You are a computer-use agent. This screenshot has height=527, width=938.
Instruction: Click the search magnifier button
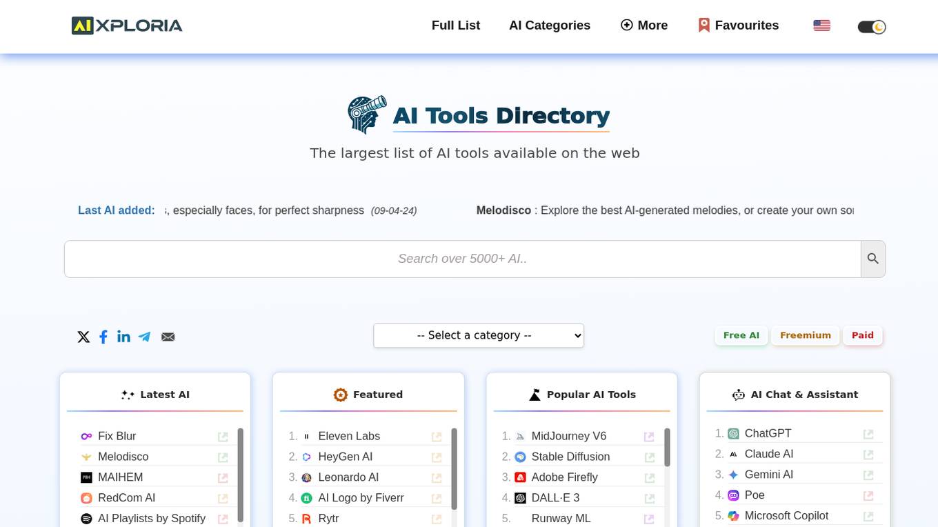click(x=873, y=259)
